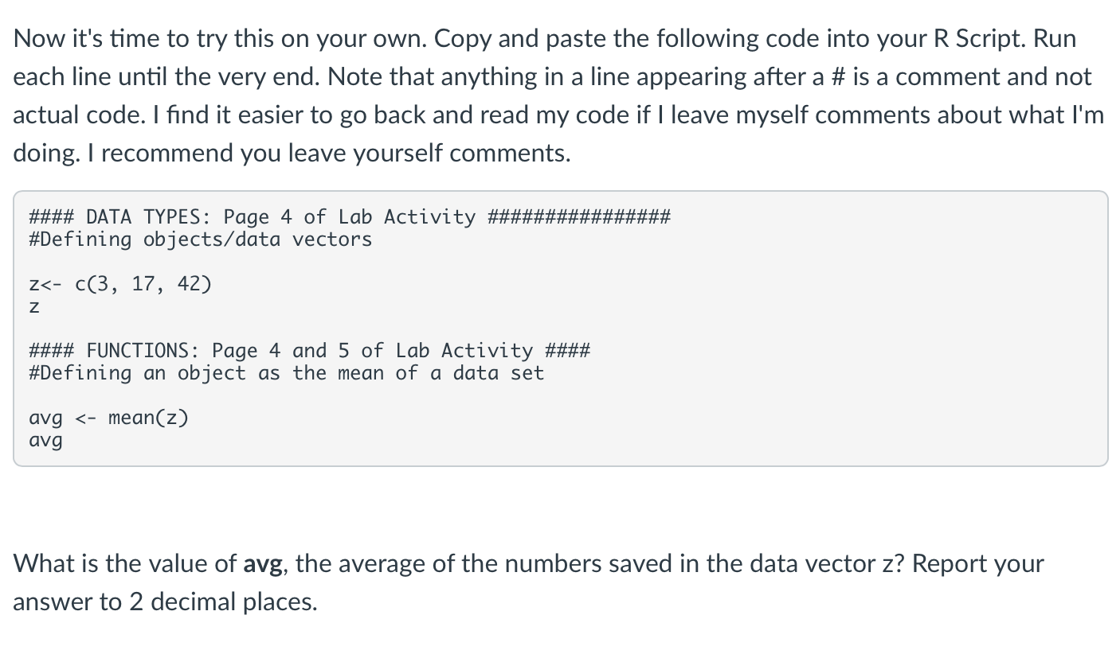Click the '#Defining an object as the mean' comment
The image size is (1120, 654).
tap(286, 373)
